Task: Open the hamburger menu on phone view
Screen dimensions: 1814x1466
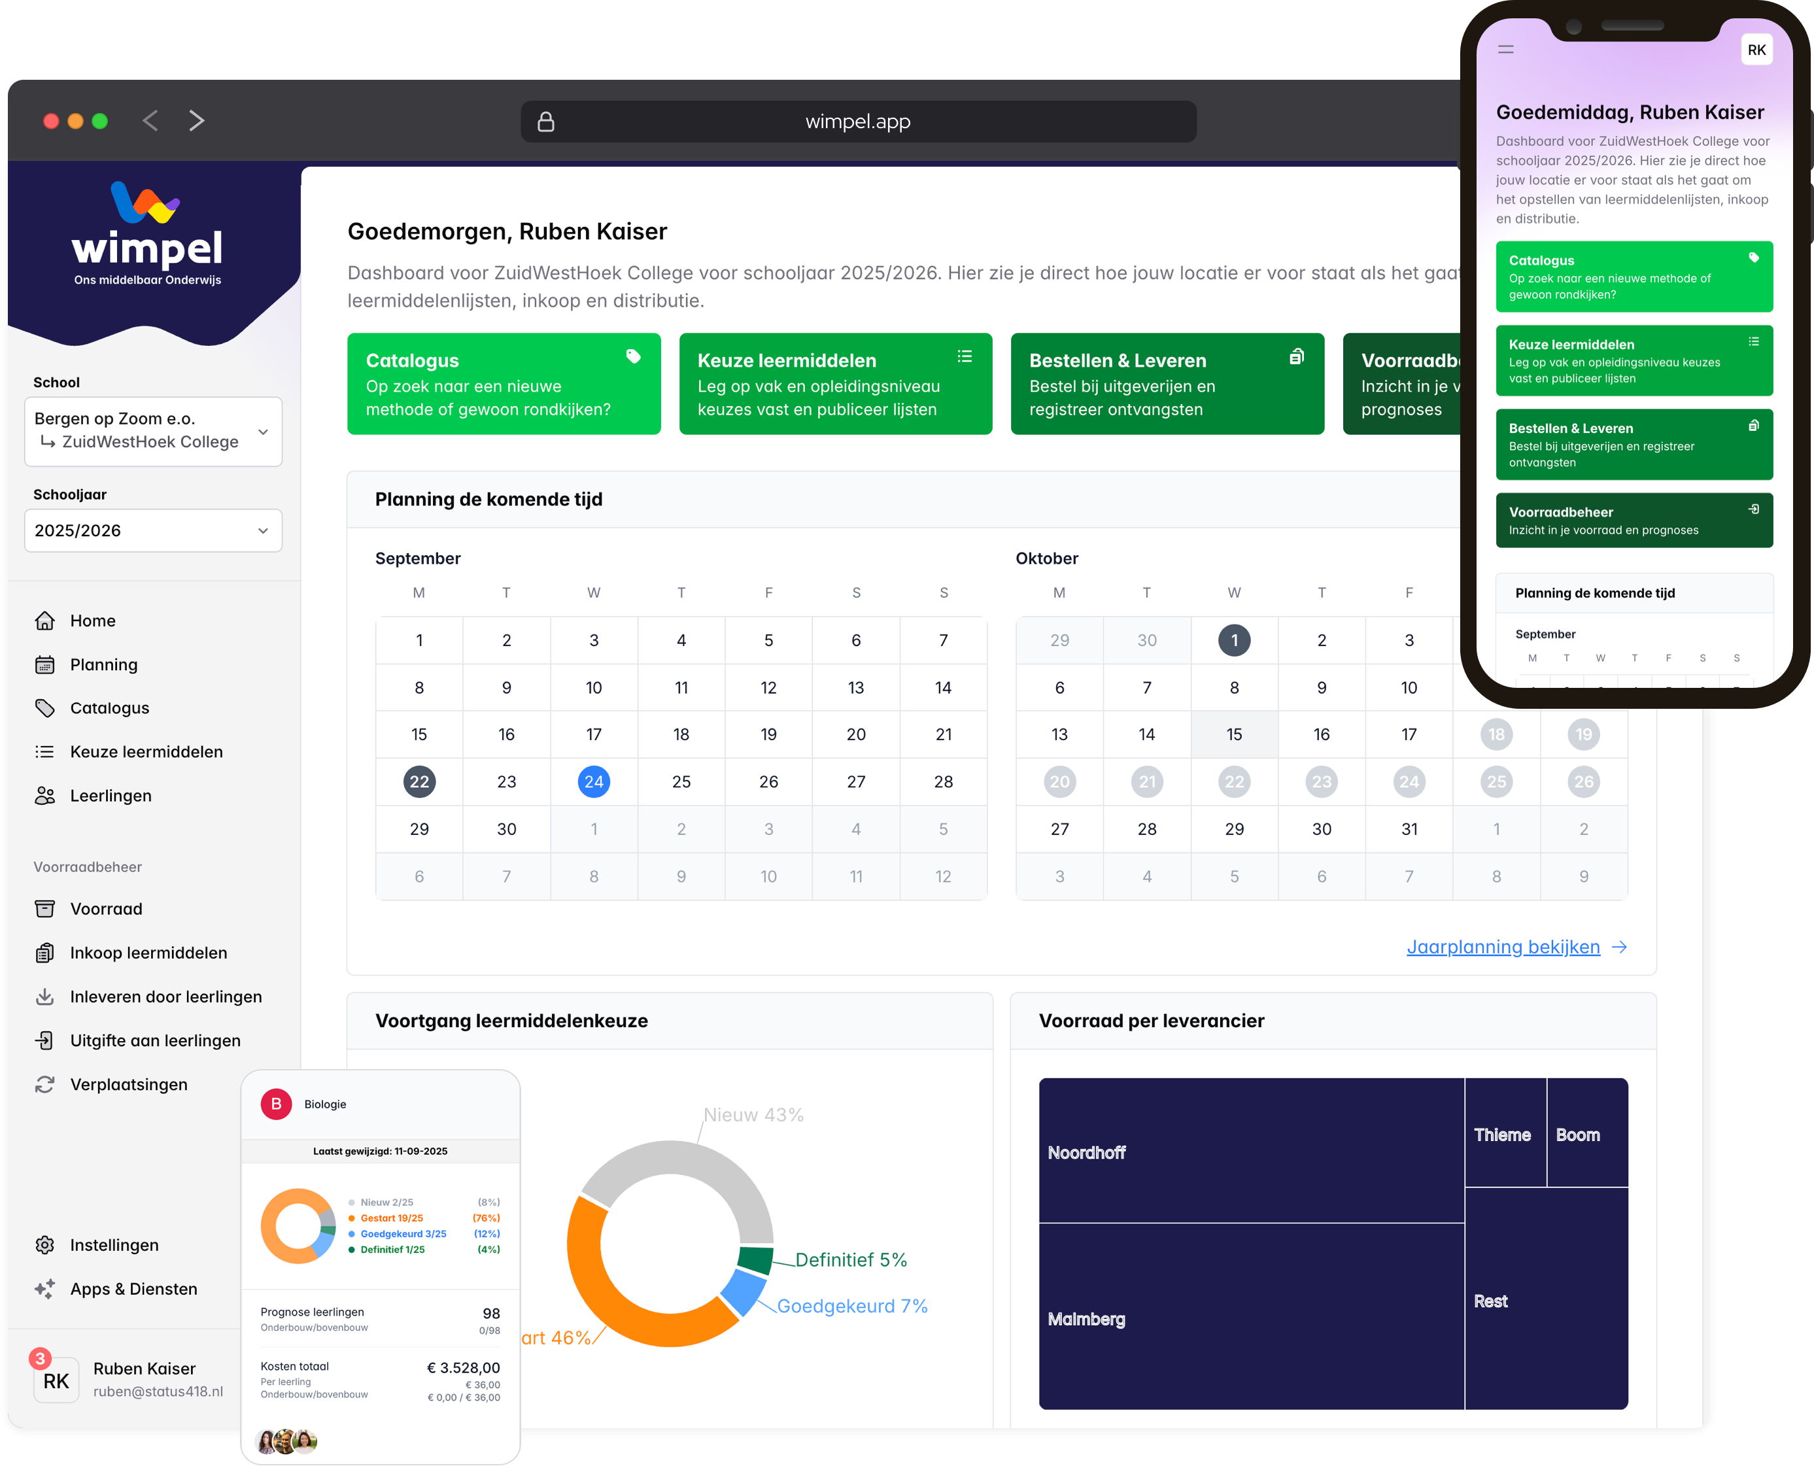Action: coord(1505,50)
